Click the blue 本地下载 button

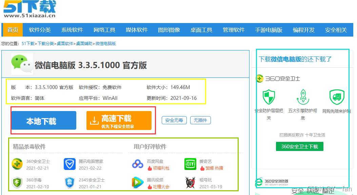pos(44,121)
